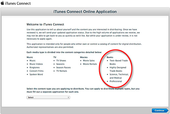Click the Ringtones list item
Screen dimensions: 170x114
(x=35, y=67)
